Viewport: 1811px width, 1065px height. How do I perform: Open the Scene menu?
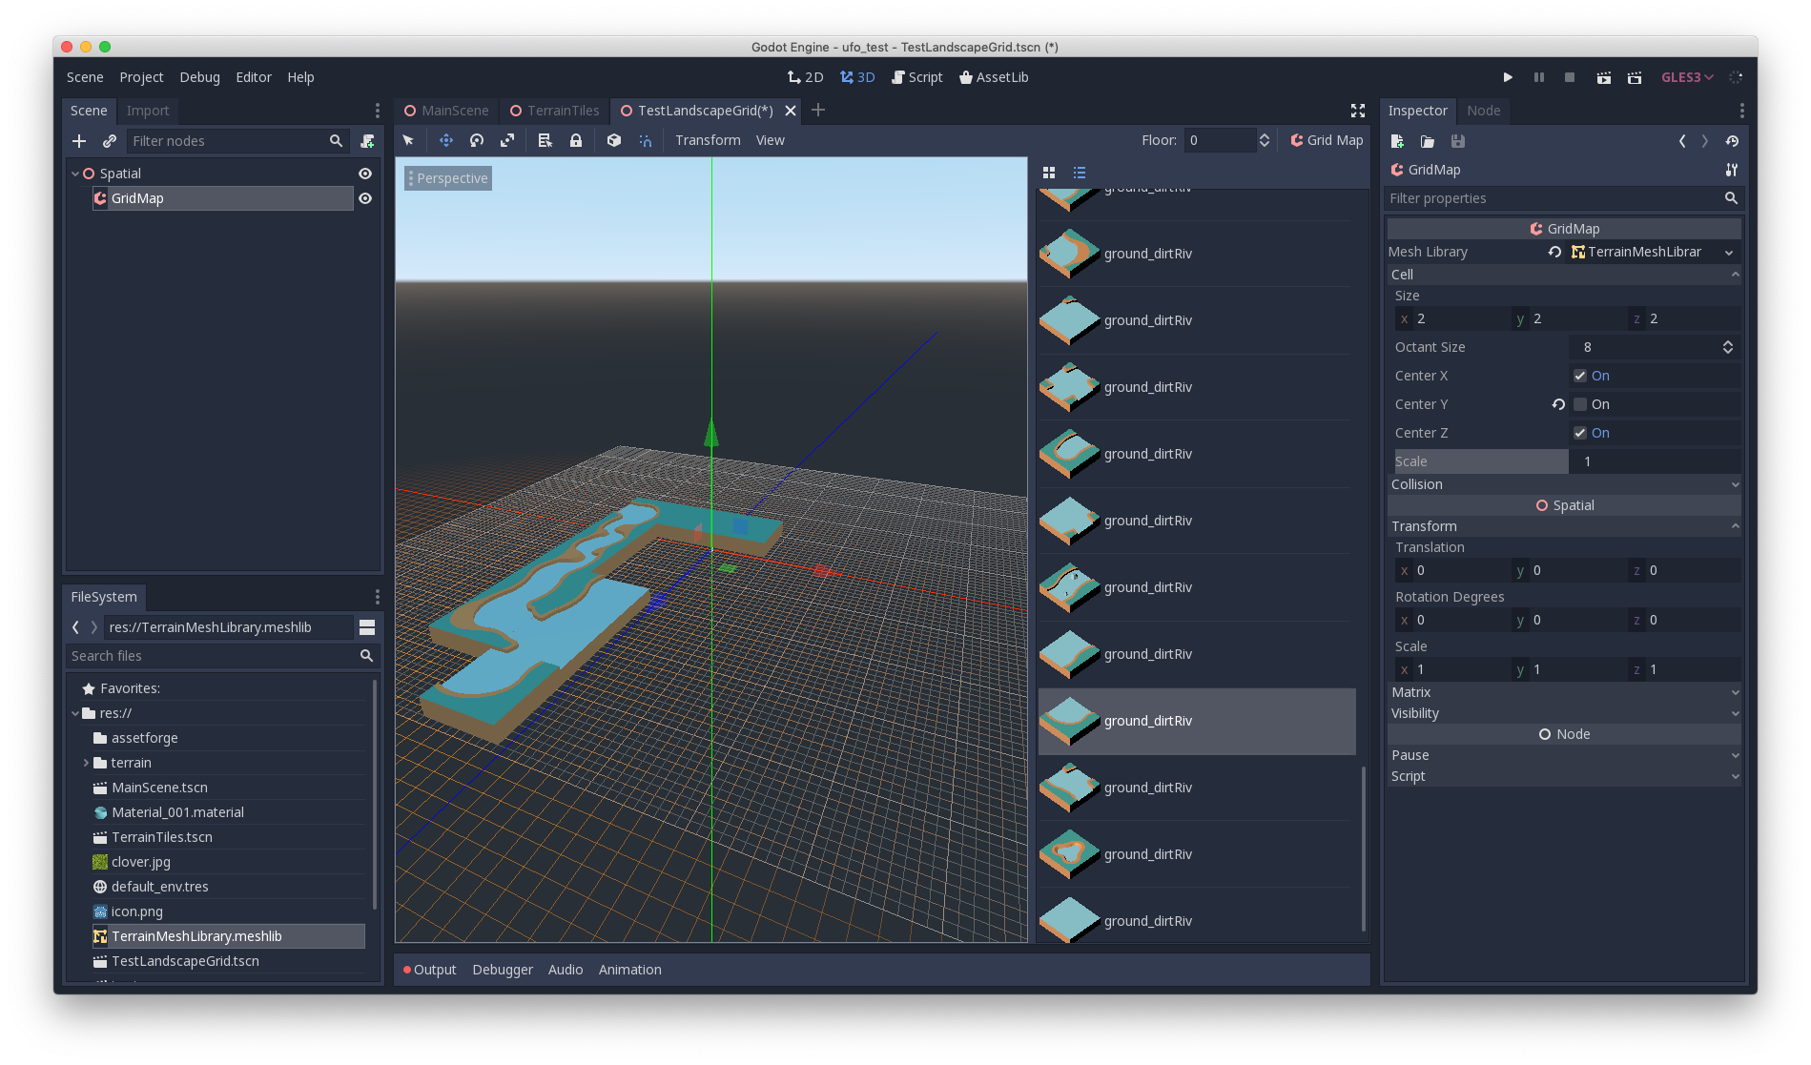[85, 77]
